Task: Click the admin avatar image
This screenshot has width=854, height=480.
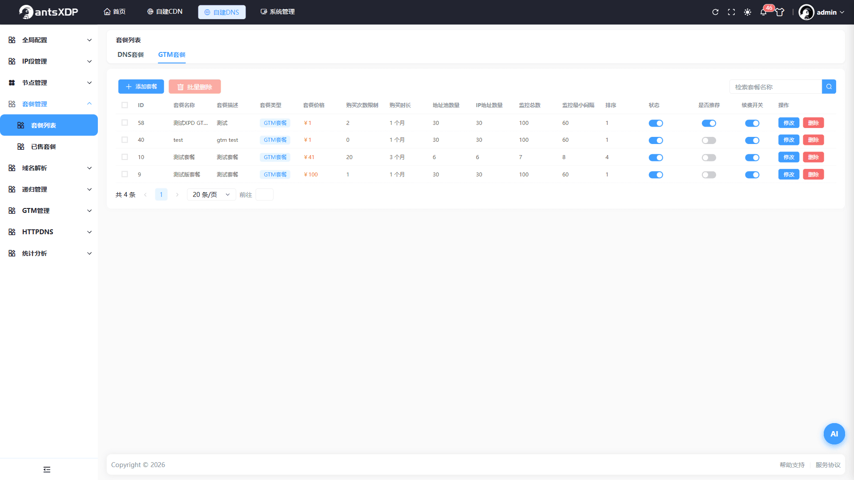Action: (x=806, y=12)
